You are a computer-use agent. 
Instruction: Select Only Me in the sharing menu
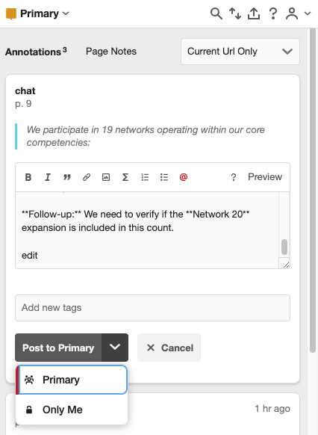[72, 410]
